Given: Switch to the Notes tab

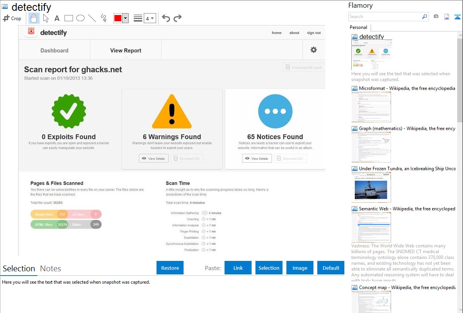Looking at the screenshot, I should click(50, 269).
